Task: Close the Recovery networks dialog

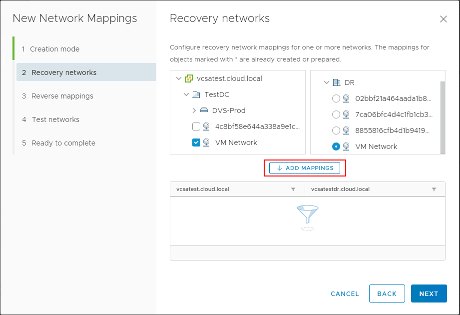Action: pyautogui.click(x=443, y=19)
